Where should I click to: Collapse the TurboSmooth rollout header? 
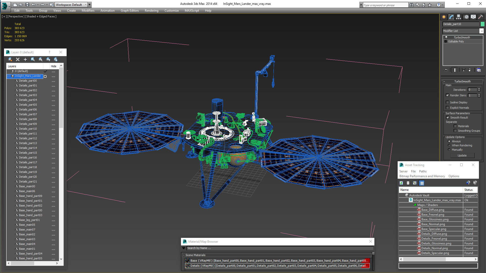point(462,81)
